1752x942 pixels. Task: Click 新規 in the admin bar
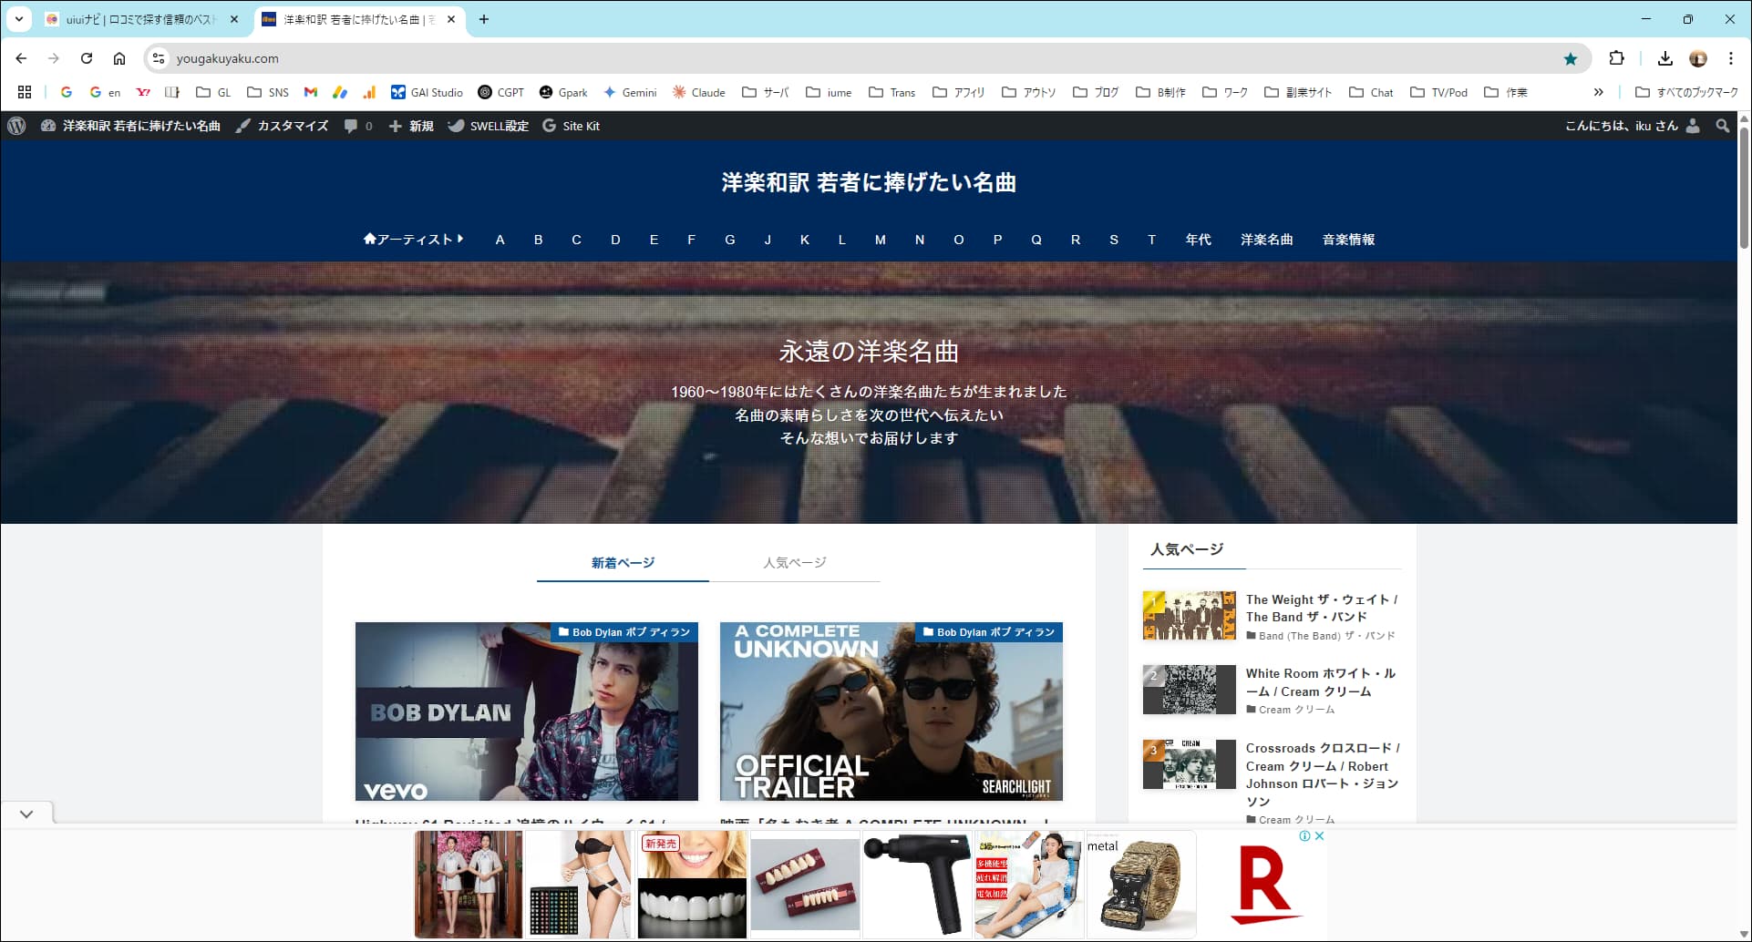pos(411,126)
